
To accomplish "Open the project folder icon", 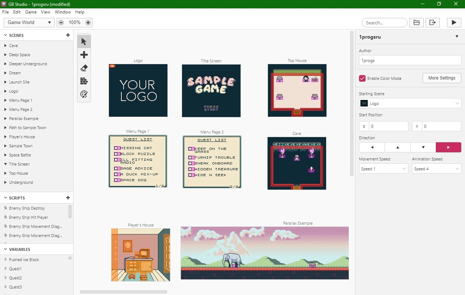I will (416, 23).
